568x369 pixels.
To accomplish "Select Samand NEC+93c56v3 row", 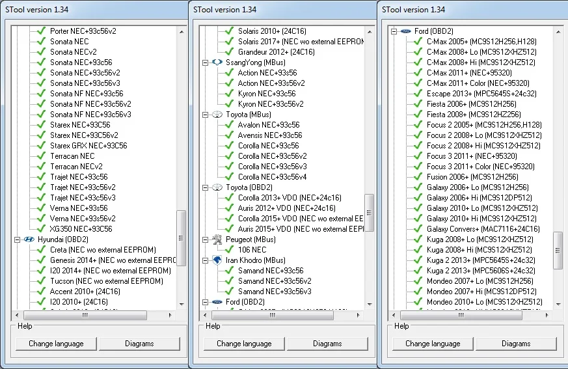I will coord(275,292).
